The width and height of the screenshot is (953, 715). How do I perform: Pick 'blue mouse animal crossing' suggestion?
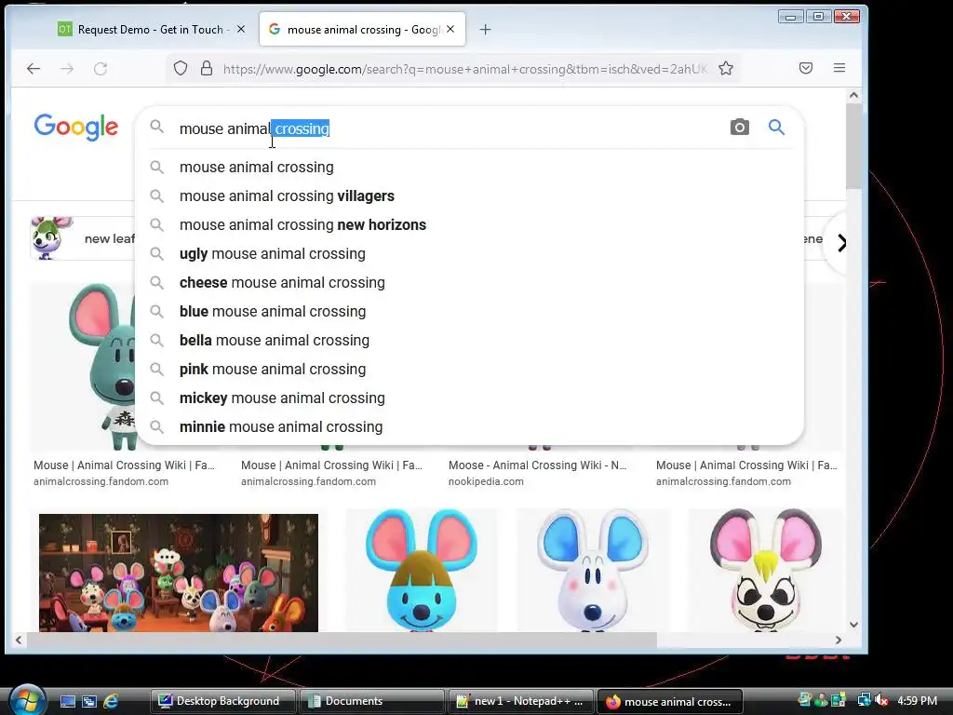click(x=469, y=311)
